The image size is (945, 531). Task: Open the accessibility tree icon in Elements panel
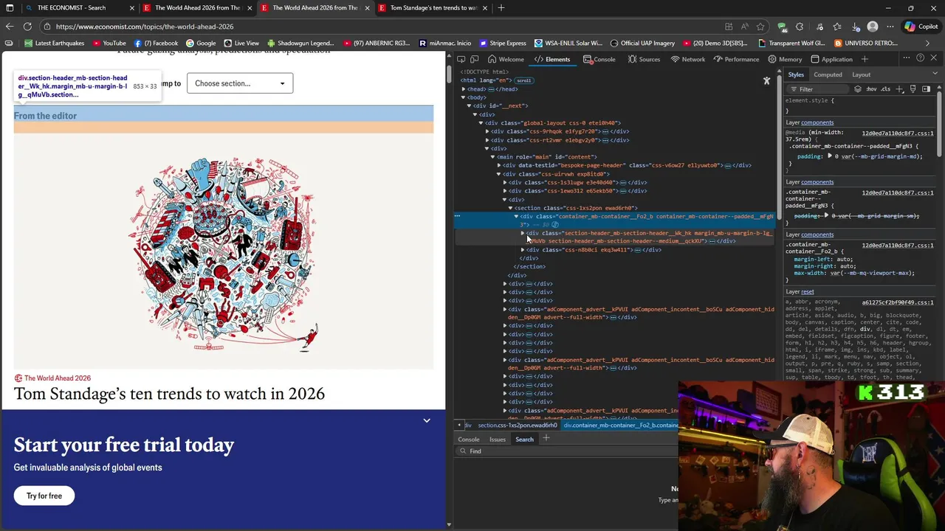pos(766,81)
